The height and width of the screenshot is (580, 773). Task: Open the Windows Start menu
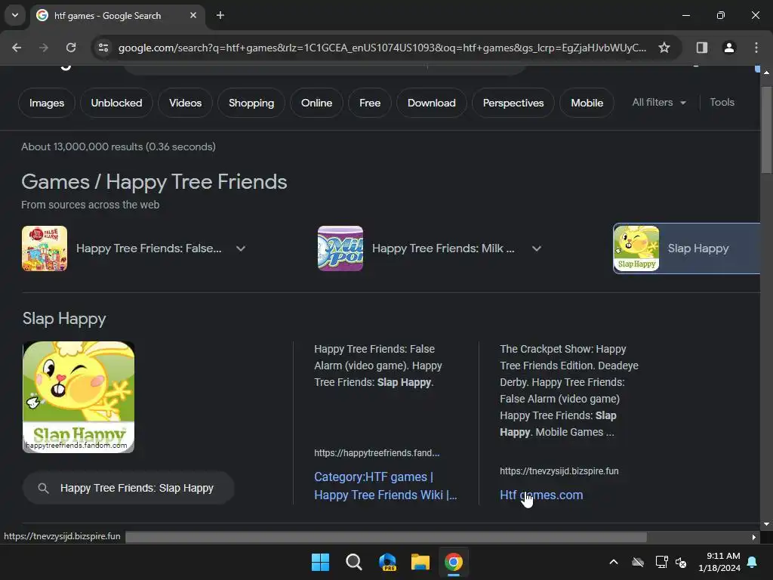320,562
